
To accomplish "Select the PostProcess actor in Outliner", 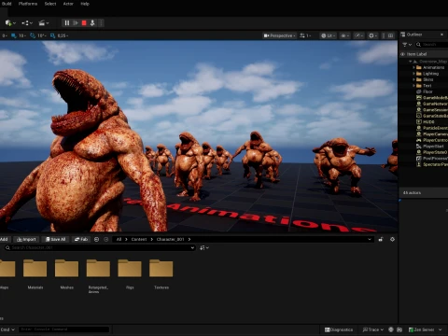I will click(435, 159).
